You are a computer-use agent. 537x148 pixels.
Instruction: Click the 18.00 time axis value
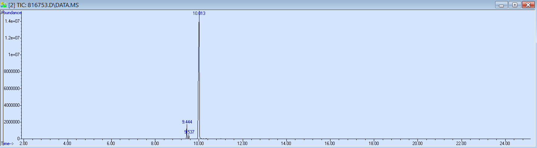374,143
